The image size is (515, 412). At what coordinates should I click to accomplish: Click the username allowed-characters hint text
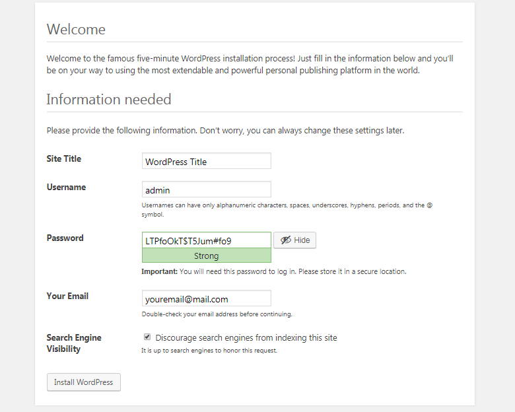287,209
